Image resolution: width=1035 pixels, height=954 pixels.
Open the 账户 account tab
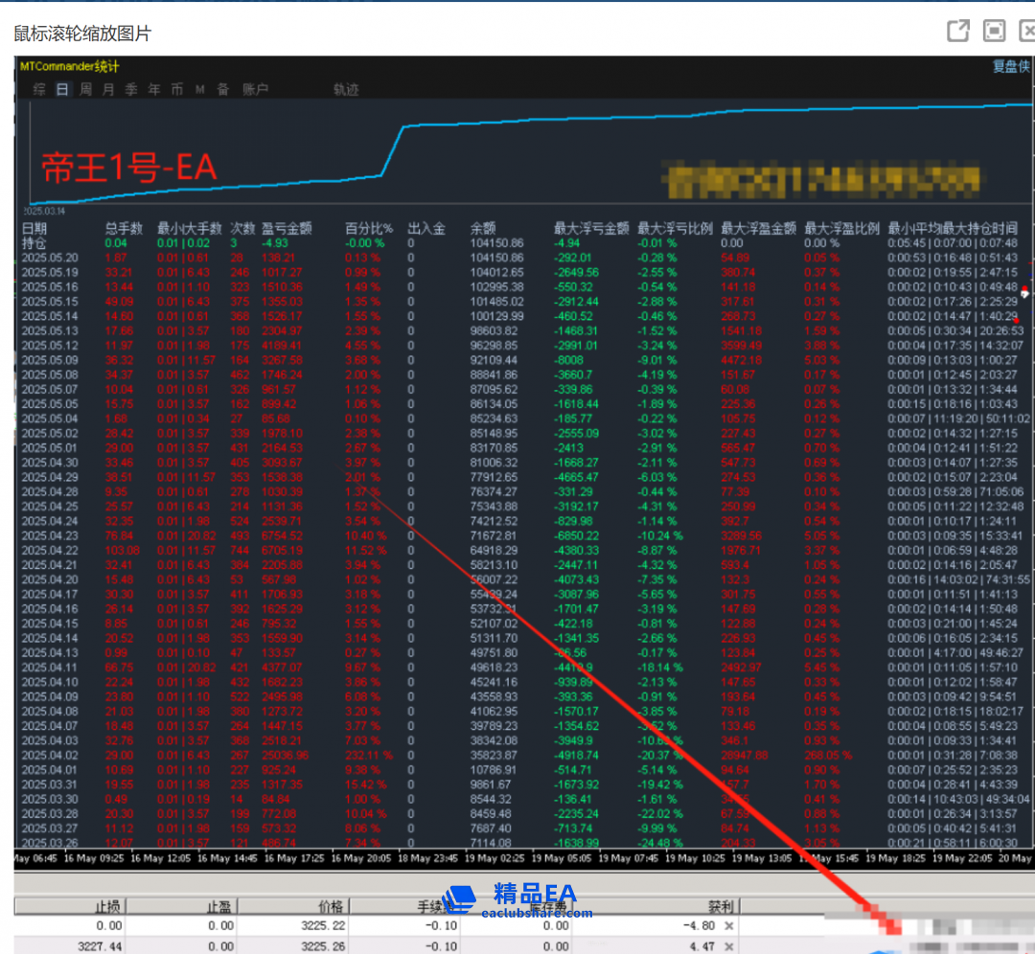[x=255, y=89]
